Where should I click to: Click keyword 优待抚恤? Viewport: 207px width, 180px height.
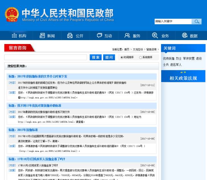tap(169, 58)
